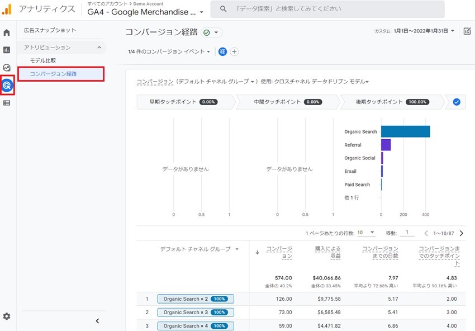The width and height of the screenshot is (475, 331).
Task: Open the Explore icon in sidebar
Action: pos(7,68)
